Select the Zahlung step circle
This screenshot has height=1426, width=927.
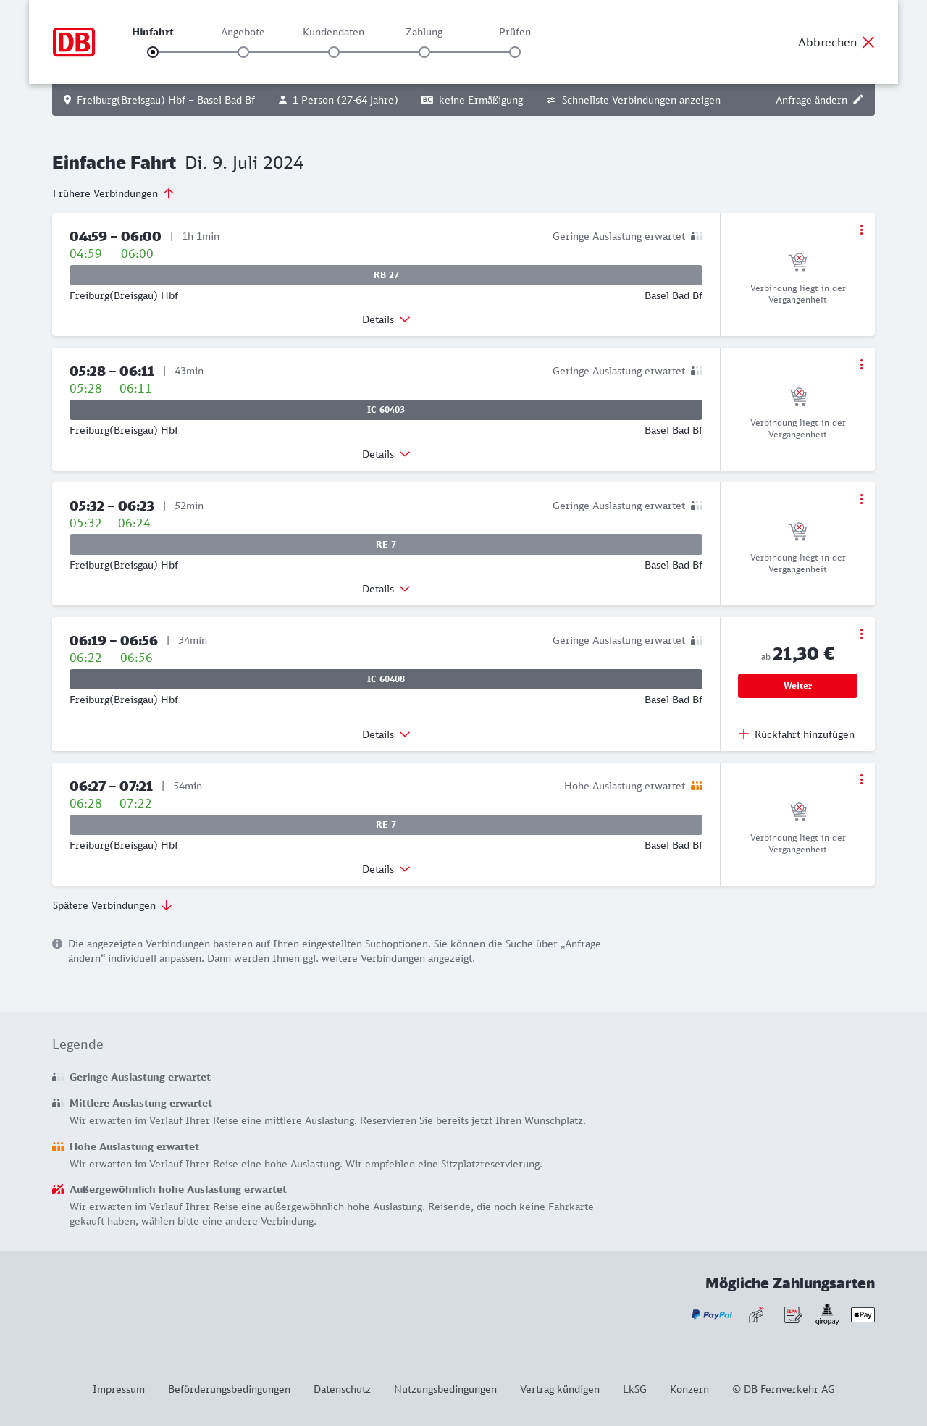(x=424, y=52)
